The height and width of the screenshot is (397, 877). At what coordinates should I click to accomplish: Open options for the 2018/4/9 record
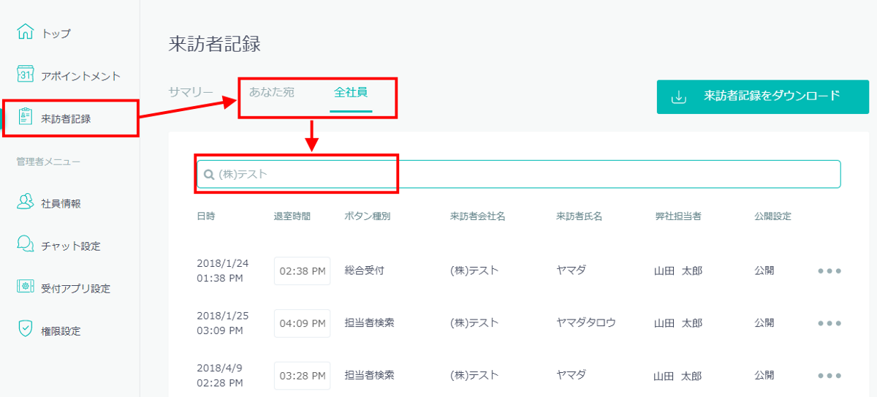coord(829,376)
